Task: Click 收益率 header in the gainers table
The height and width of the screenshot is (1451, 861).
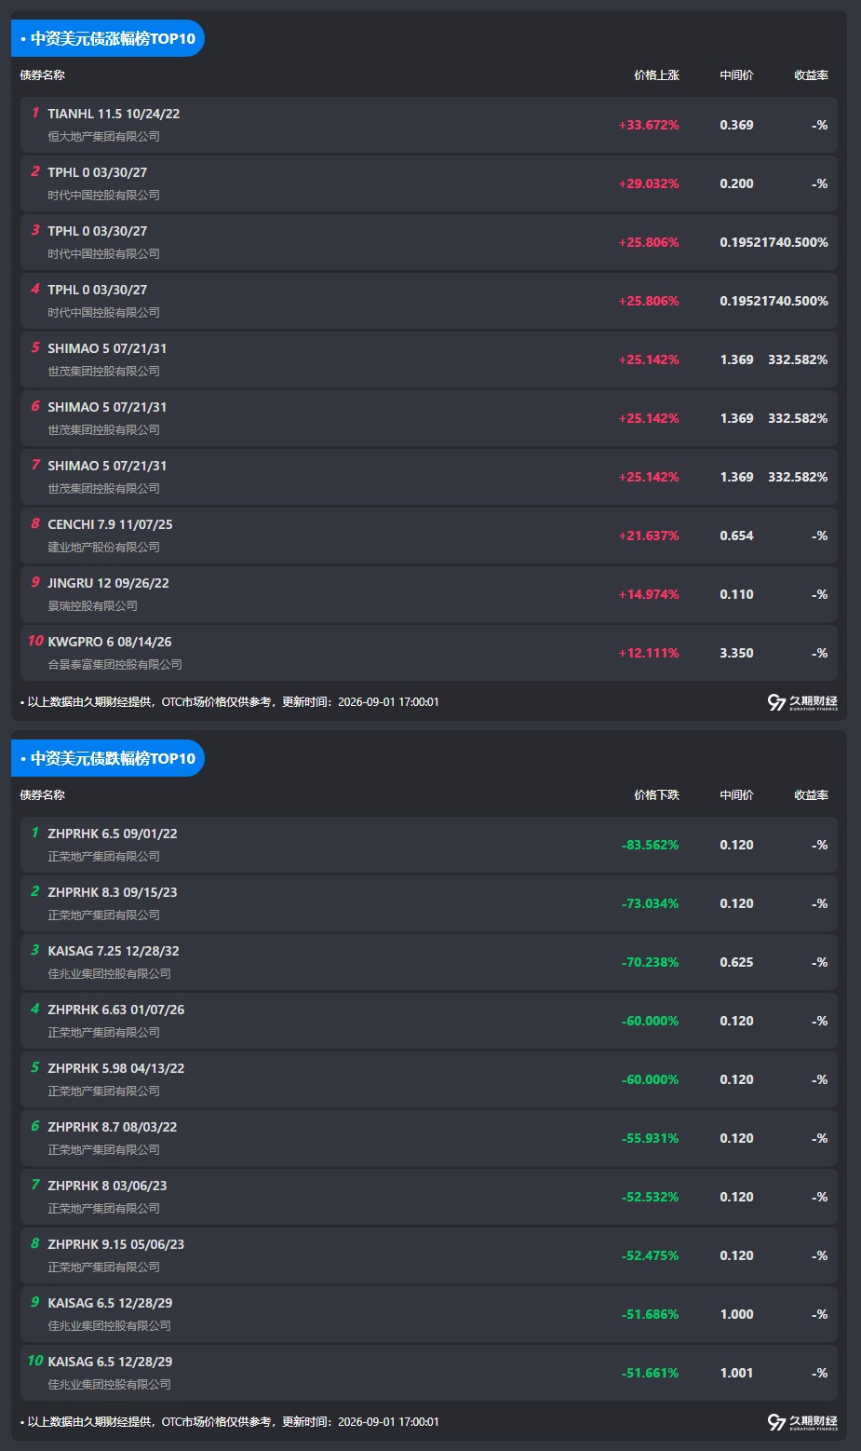Action: coord(811,75)
